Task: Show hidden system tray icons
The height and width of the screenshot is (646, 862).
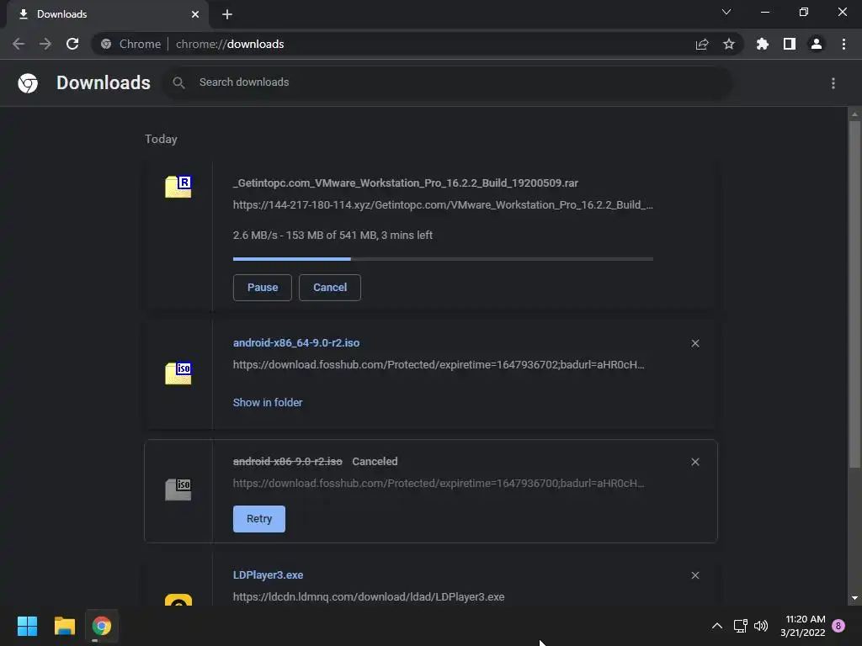Action: [x=717, y=626]
